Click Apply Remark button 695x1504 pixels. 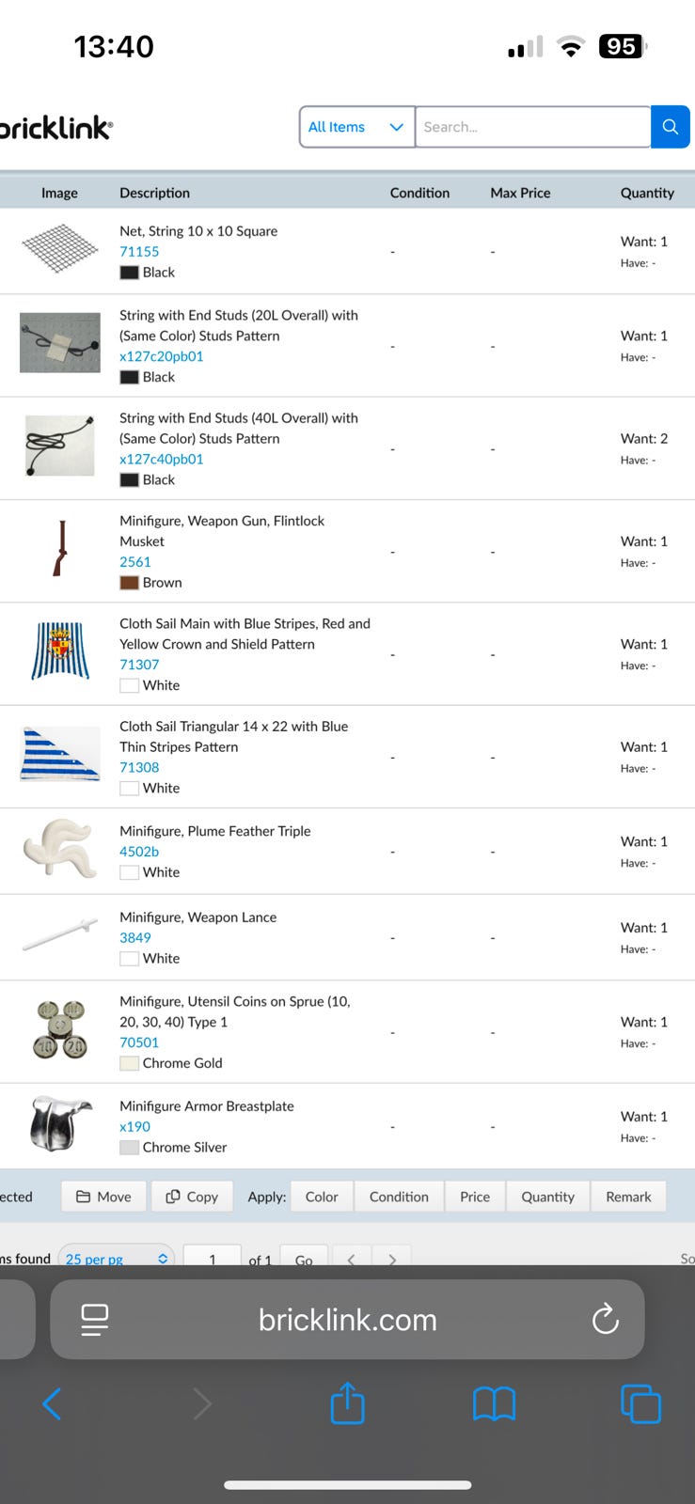click(x=628, y=1197)
